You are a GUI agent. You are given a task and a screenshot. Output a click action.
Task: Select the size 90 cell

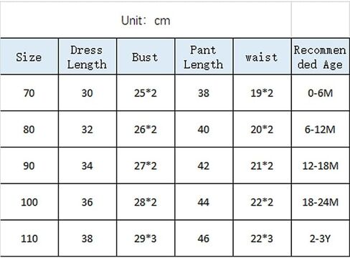point(29,166)
